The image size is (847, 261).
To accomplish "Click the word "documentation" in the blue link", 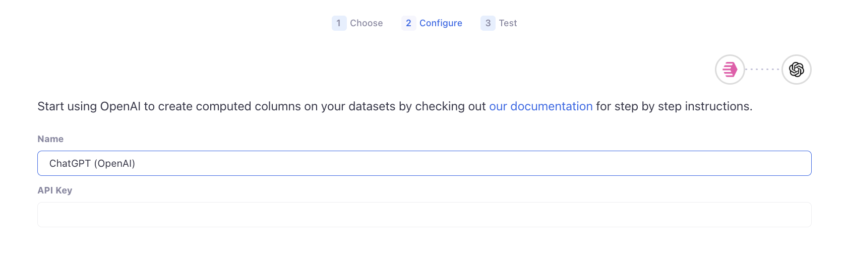I will (x=551, y=106).
